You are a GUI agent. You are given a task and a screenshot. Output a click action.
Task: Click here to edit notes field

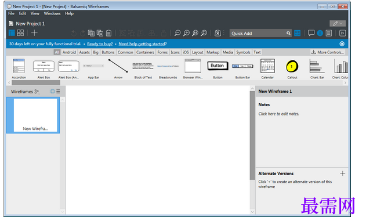(x=278, y=114)
